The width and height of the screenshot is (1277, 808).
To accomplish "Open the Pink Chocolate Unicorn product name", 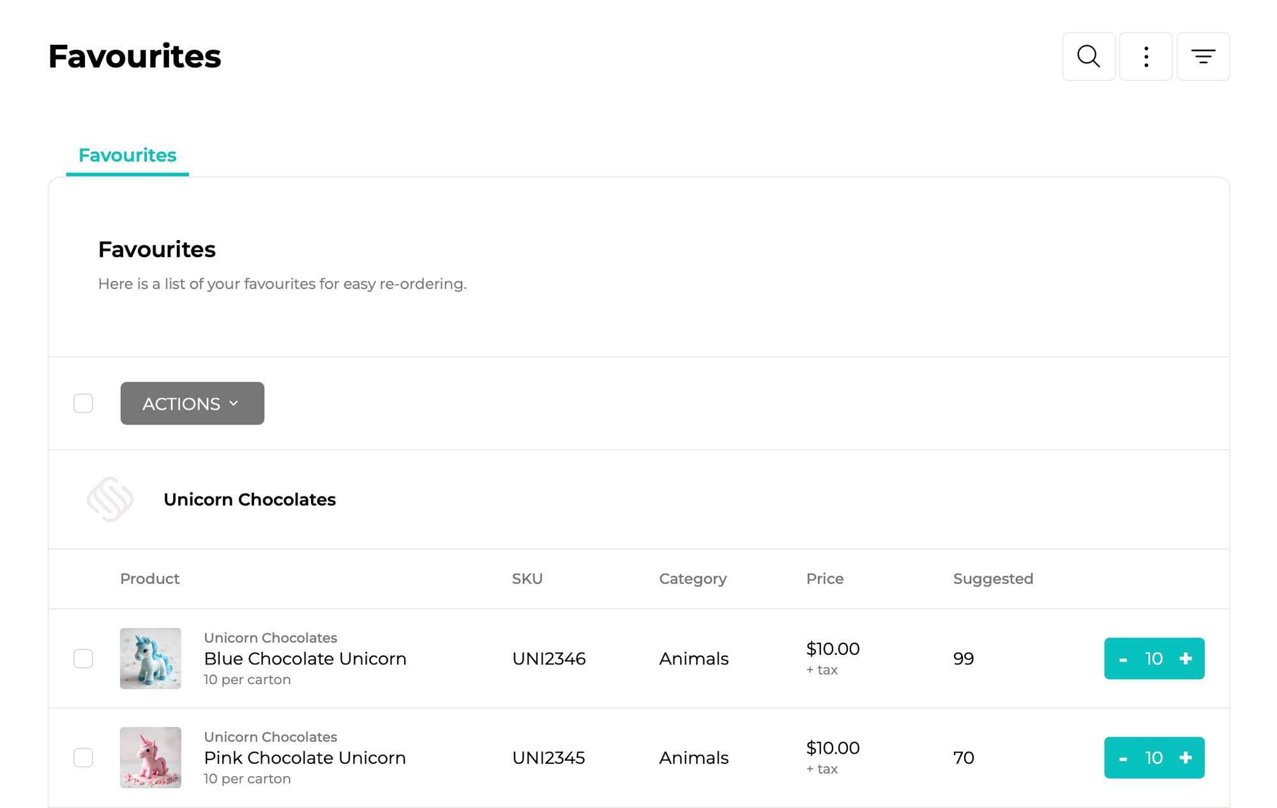I will [x=305, y=758].
